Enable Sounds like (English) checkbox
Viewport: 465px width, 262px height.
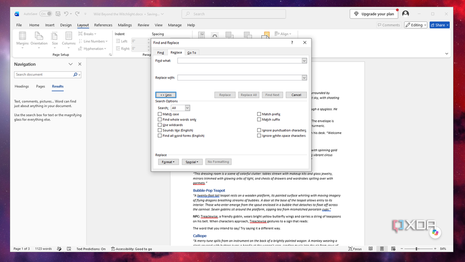pyautogui.click(x=160, y=130)
